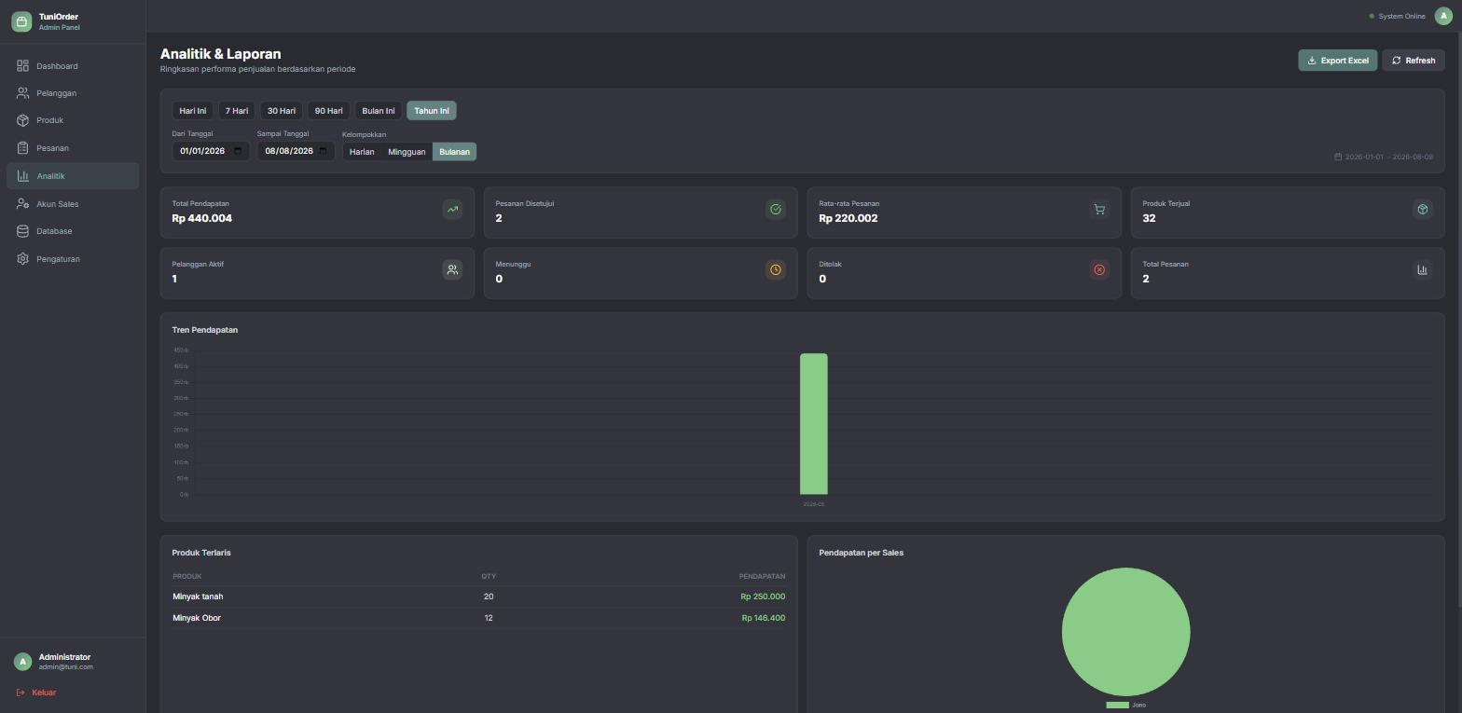
Task: Click the chart icon on Total Pesanan card
Action: (1423, 270)
